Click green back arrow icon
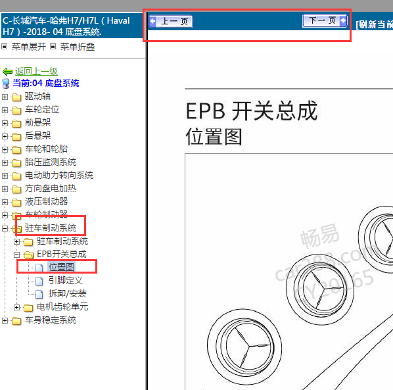 (x=7, y=72)
